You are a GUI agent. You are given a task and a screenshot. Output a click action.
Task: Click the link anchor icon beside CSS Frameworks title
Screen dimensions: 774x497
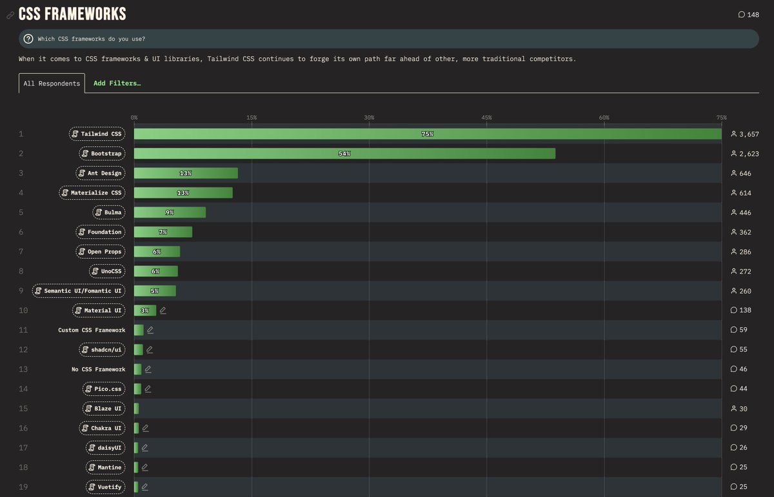click(10, 15)
